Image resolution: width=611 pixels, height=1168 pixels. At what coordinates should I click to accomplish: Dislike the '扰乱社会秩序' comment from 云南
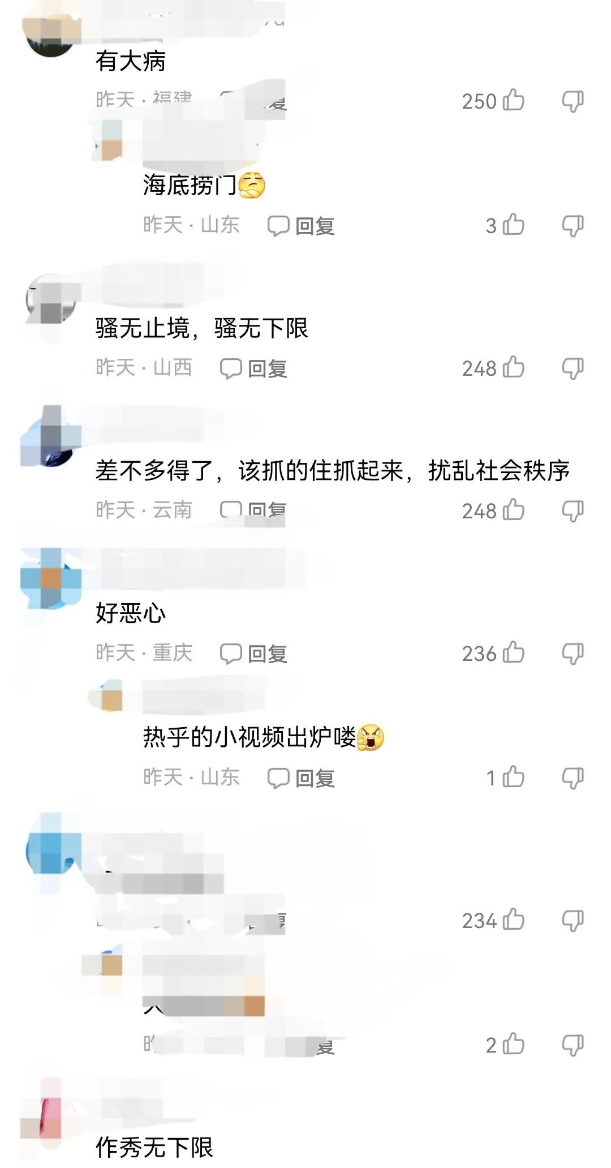pos(573,511)
